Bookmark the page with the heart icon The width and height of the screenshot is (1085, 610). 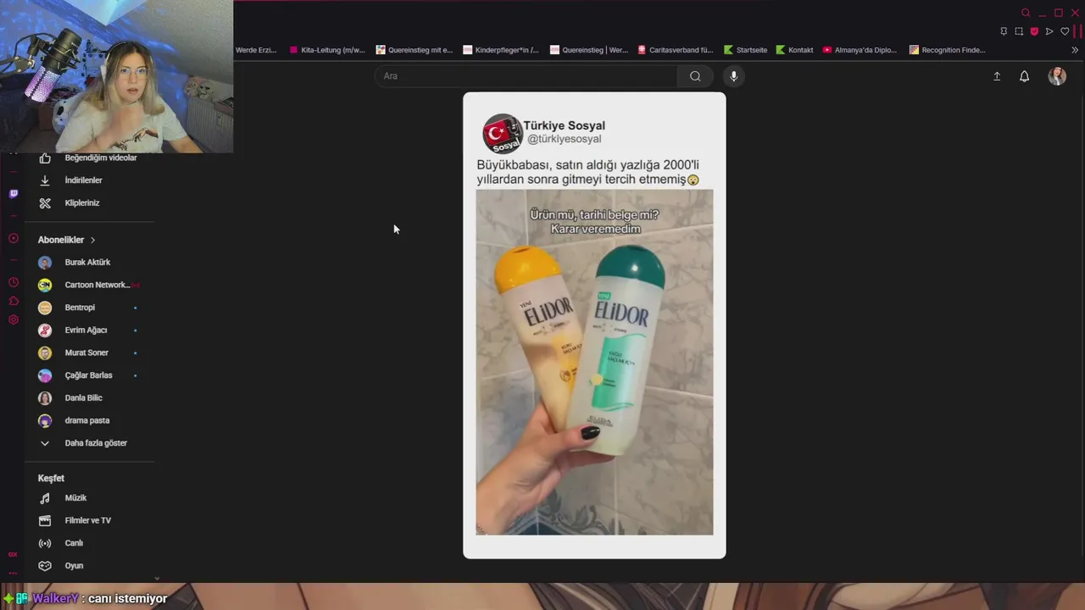pos(1065,31)
